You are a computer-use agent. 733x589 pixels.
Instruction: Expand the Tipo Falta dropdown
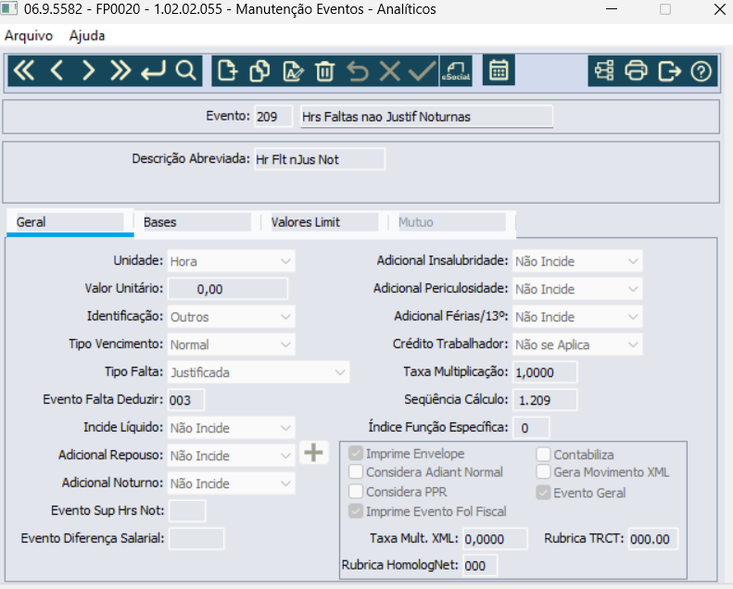coord(258,372)
